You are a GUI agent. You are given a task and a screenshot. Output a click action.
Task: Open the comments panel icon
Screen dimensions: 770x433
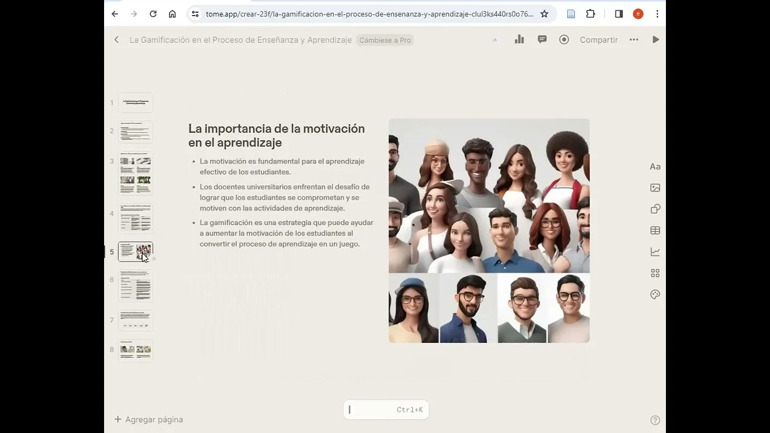pos(542,40)
